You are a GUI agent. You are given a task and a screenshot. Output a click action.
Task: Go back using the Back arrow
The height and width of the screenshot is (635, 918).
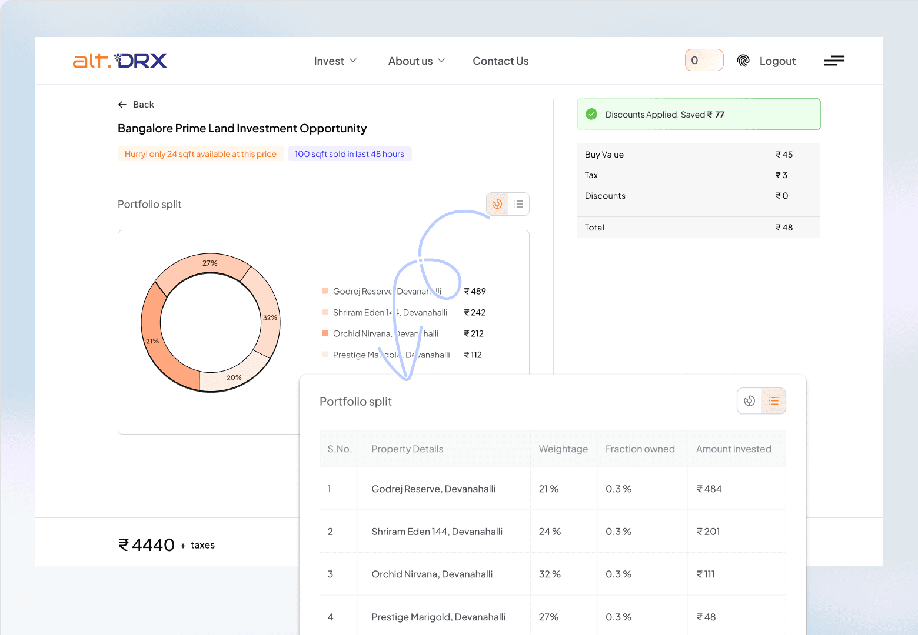(122, 105)
